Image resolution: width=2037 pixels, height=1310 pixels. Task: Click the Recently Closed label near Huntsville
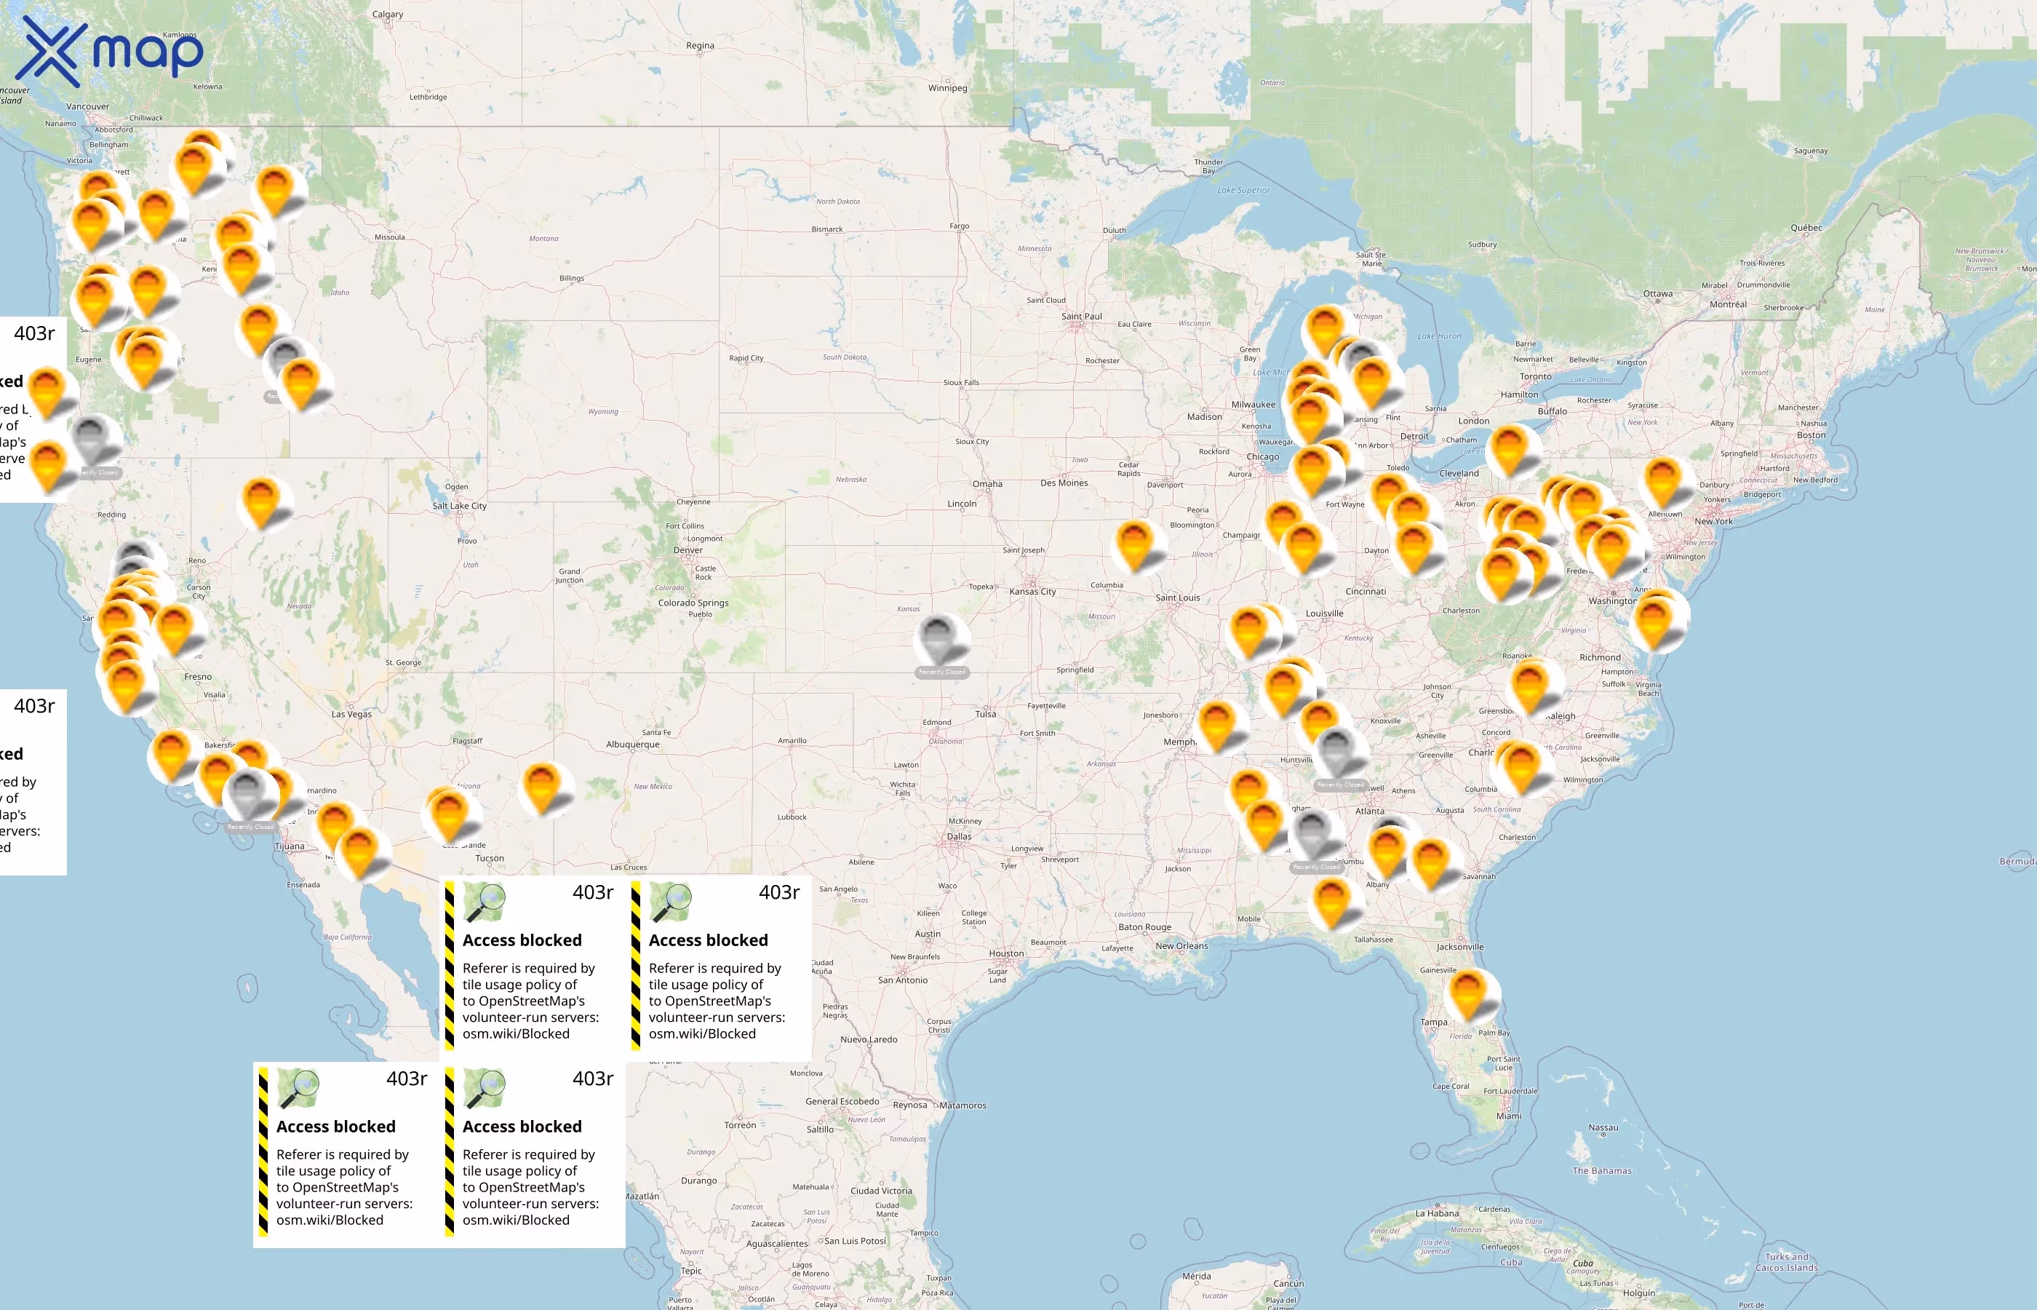pos(1340,785)
